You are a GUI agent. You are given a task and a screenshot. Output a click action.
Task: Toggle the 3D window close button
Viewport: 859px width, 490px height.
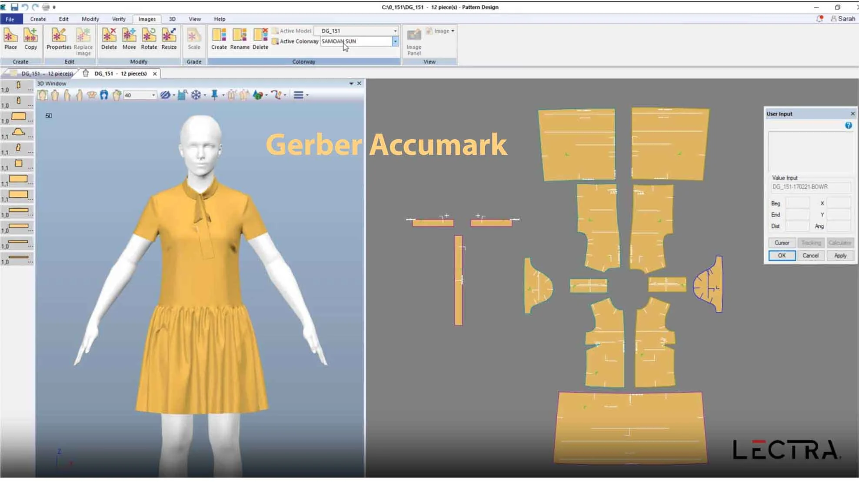(359, 83)
